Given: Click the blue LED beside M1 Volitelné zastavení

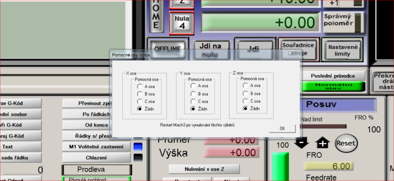Looking at the screenshot, I should pos(138,147).
